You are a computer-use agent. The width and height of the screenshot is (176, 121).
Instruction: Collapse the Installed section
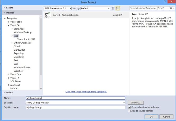[4, 13]
